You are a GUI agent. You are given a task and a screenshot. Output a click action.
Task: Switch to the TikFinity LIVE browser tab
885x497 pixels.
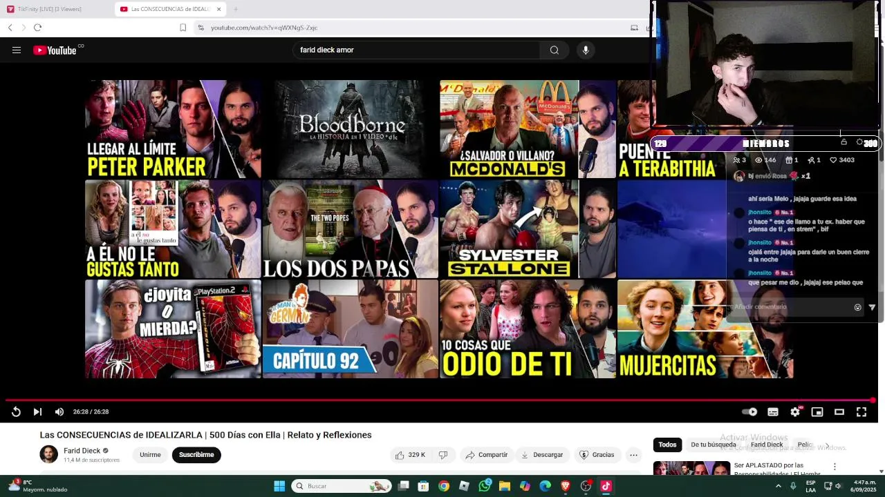(57, 9)
